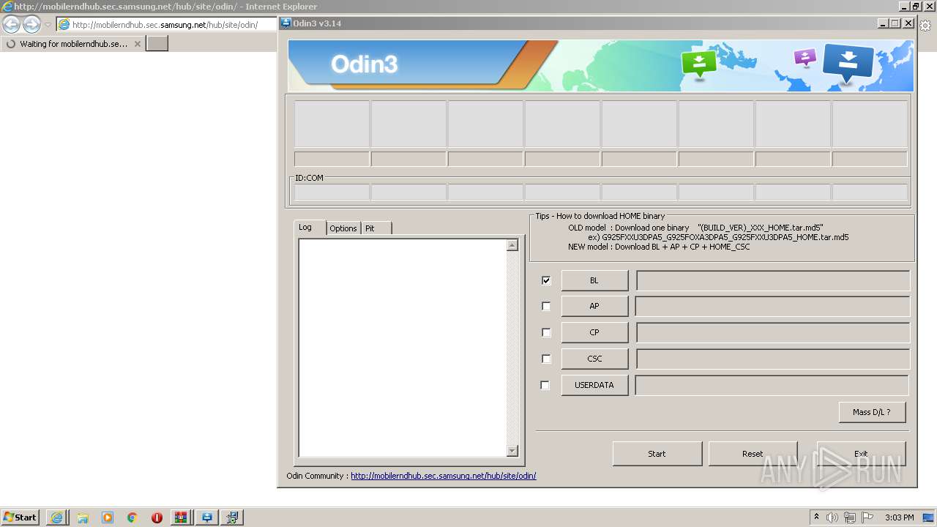
Task: Select the Odin3 taskbar button
Action: click(207, 517)
